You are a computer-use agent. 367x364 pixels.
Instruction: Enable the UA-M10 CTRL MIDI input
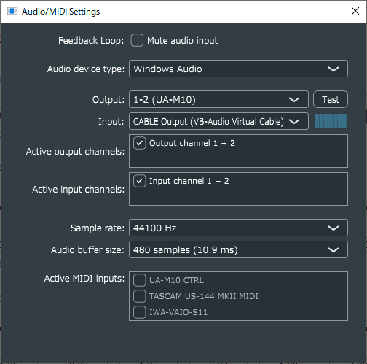(x=140, y=280)
